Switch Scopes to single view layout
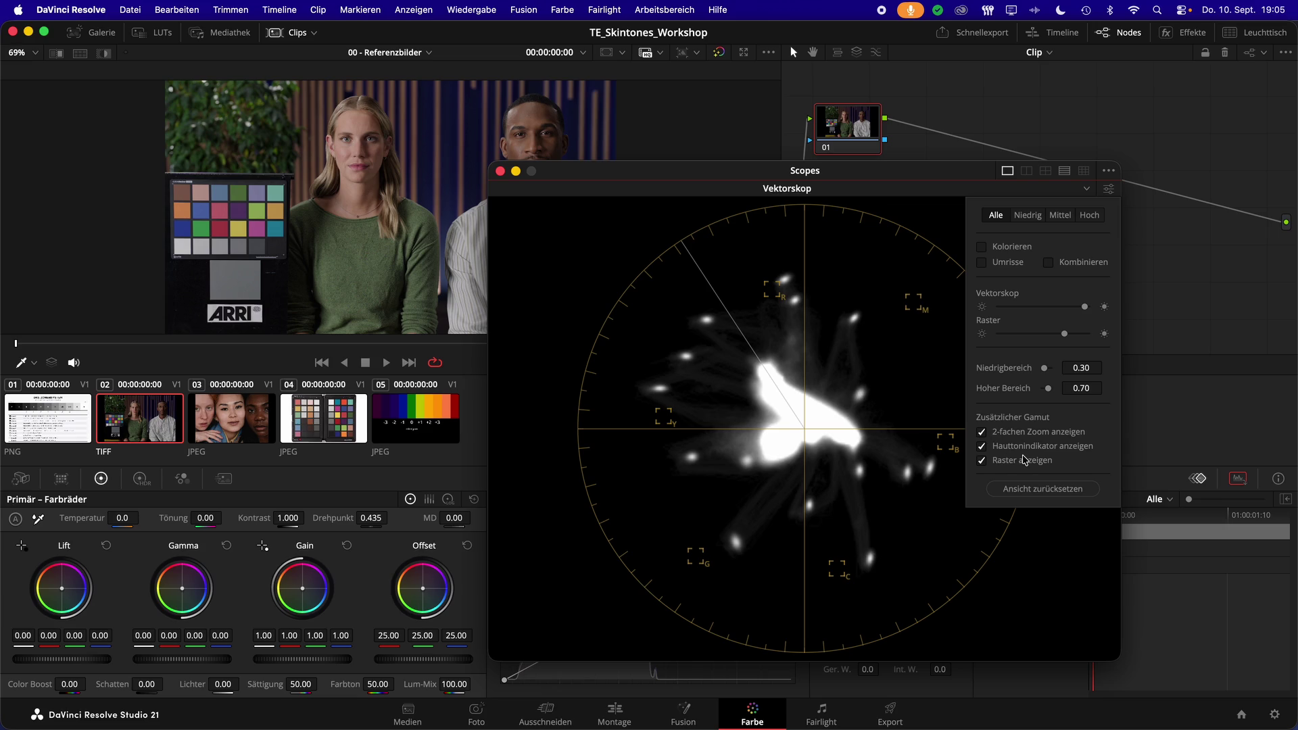Image resolution: width=1298 pixels, height=730 pixels. 1007,171
